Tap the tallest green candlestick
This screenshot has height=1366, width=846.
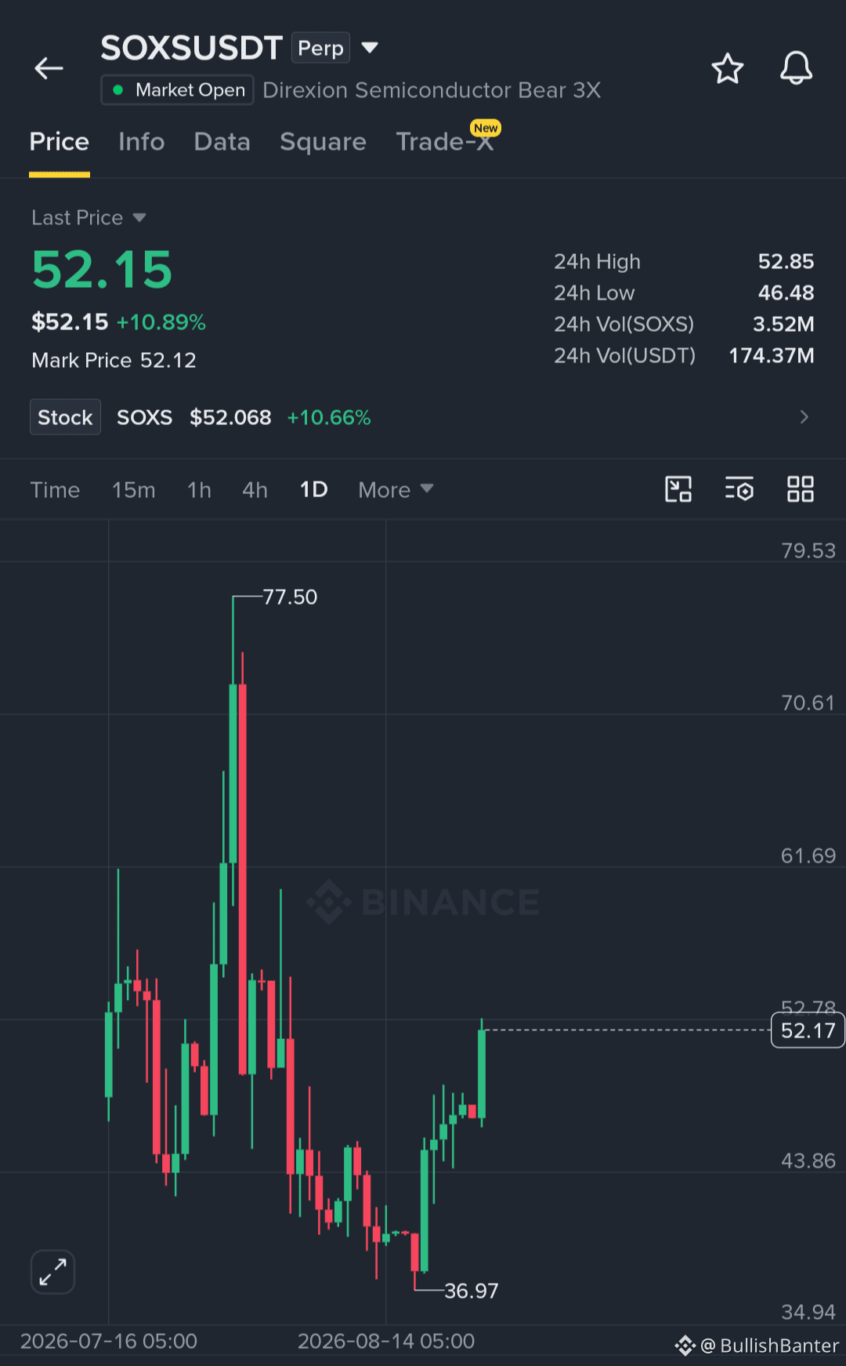pos(233,773)
